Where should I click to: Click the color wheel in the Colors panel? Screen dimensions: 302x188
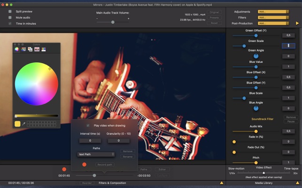tap(37, 84)
